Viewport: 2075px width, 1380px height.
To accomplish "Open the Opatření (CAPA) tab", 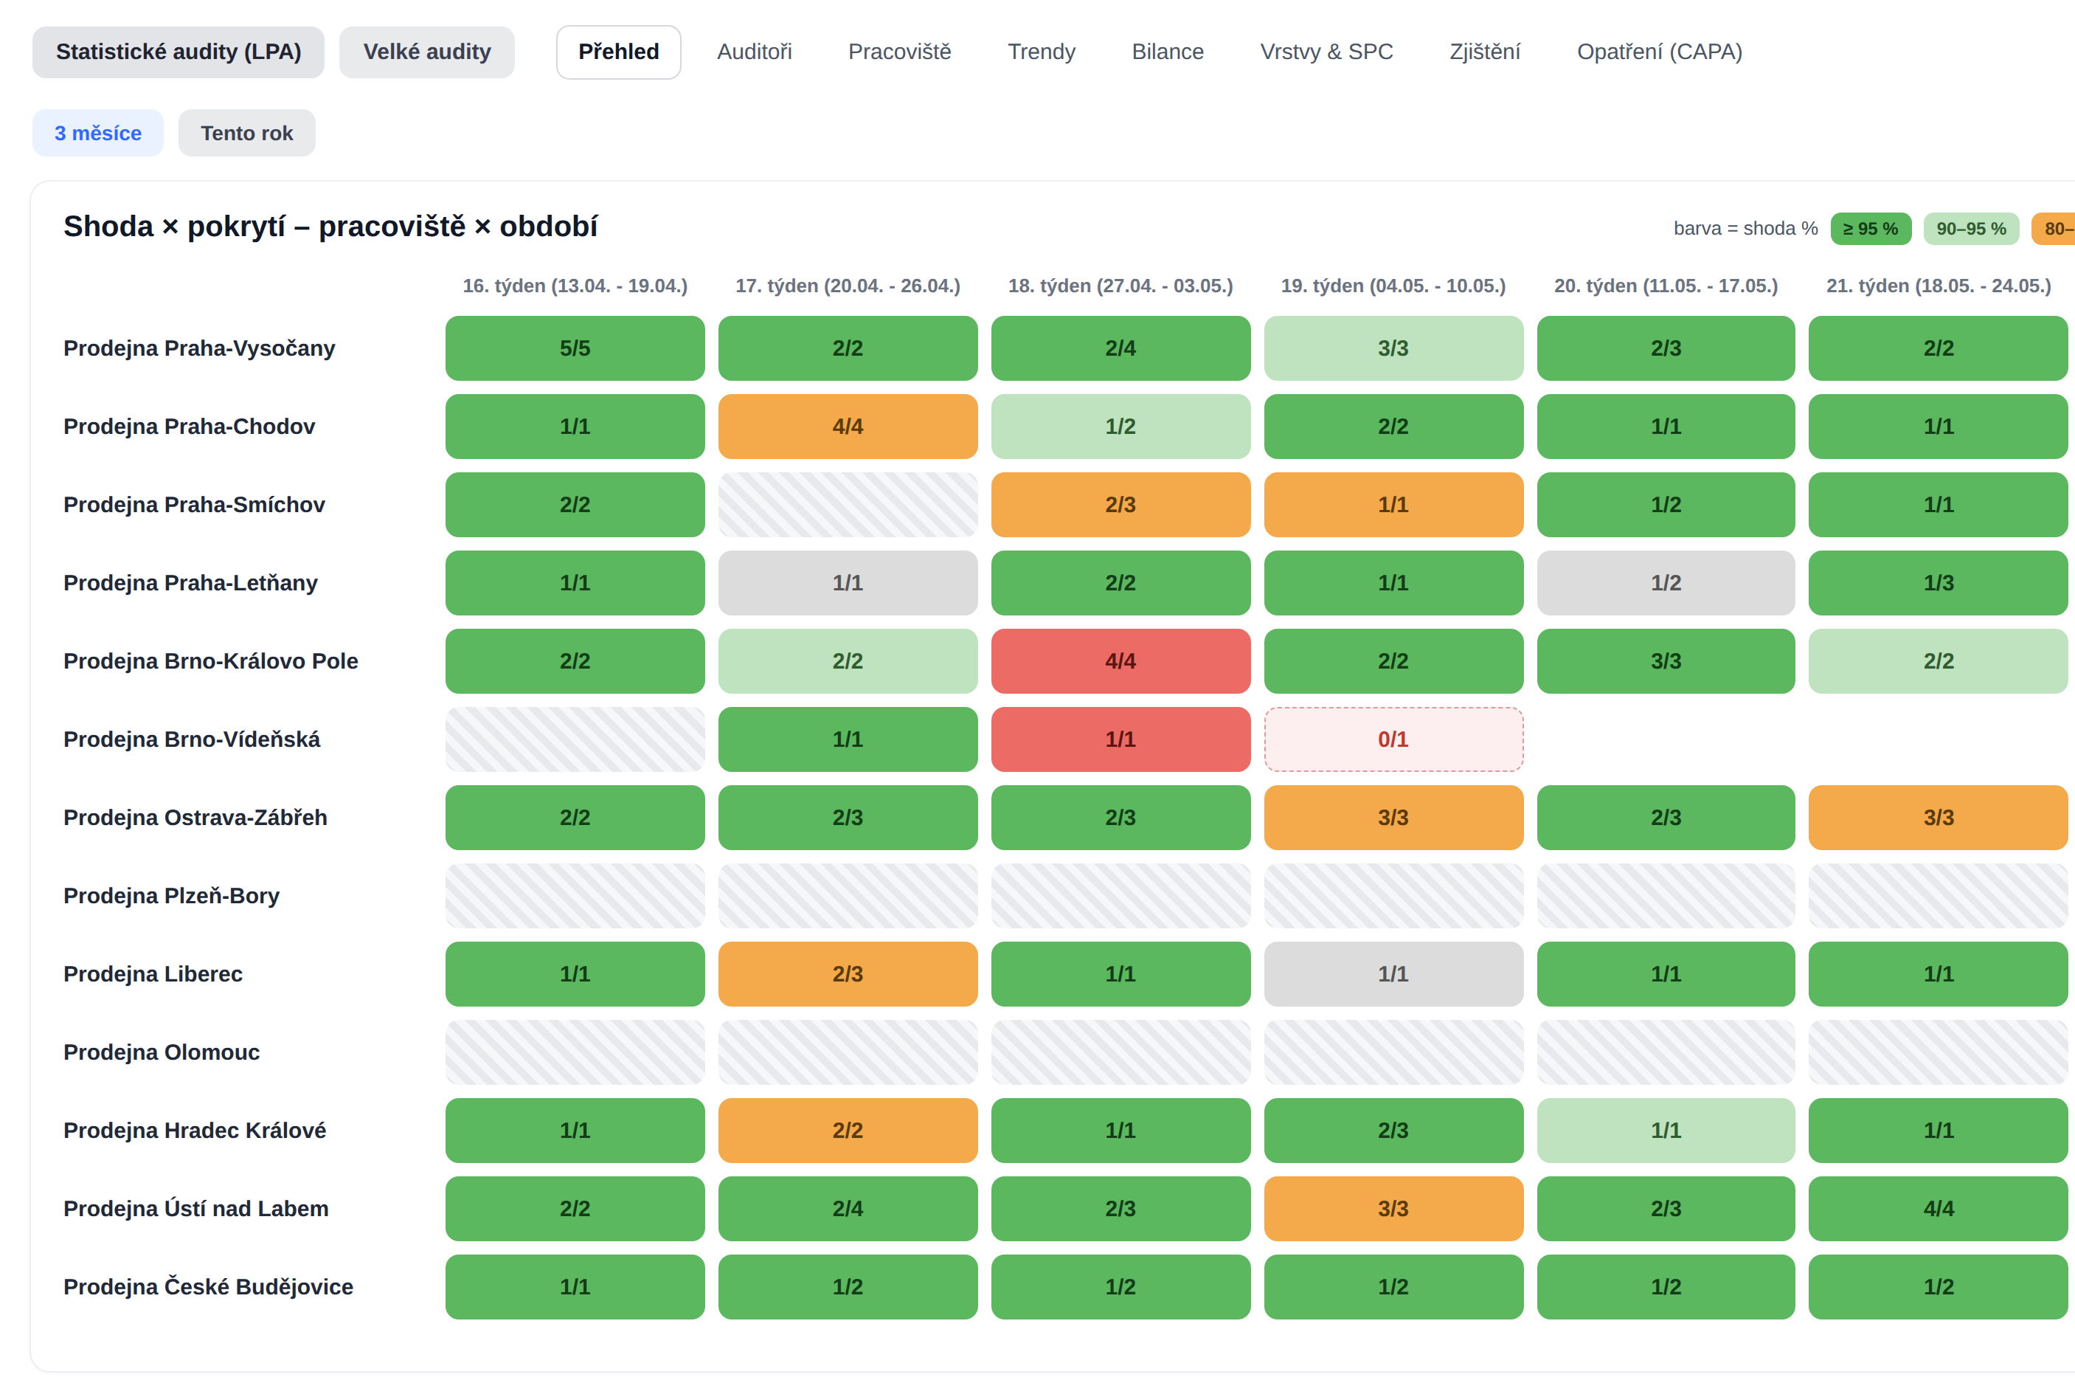I will pyautogui.click(x=1659, y=52).
